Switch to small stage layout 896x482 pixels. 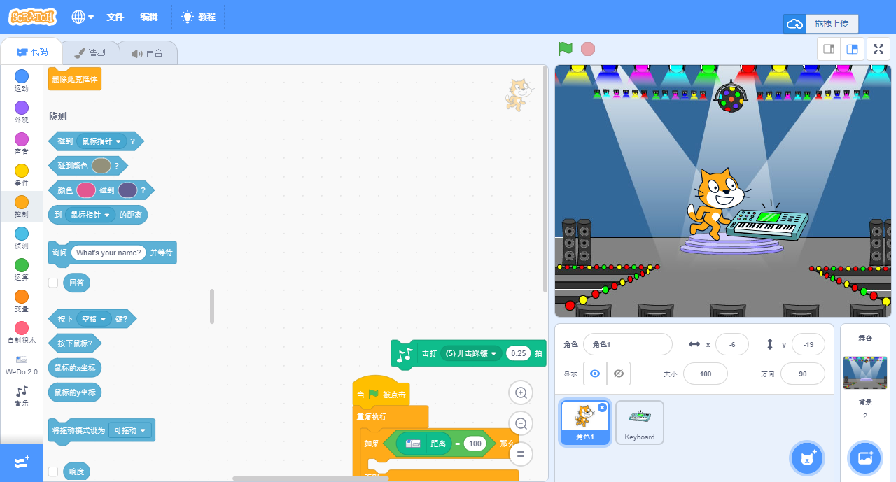[x=829, y=49]
